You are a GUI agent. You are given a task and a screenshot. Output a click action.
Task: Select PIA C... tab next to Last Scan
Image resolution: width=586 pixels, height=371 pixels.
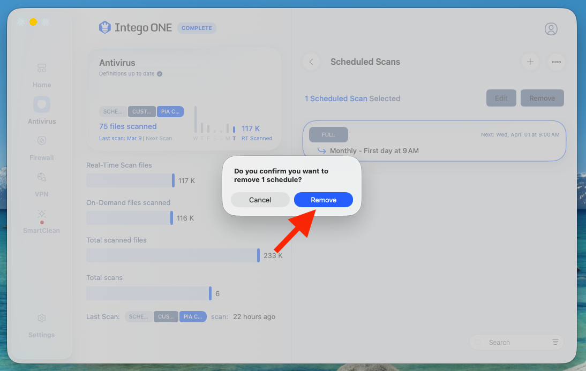click(x=193, y=317)
